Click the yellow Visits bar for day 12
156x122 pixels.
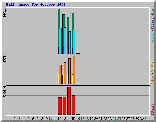(58, 79)
